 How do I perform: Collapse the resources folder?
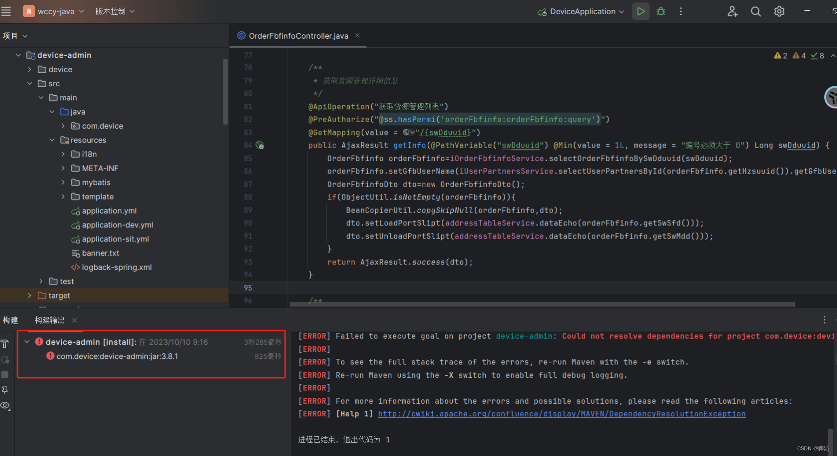click(52, 140)
